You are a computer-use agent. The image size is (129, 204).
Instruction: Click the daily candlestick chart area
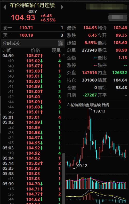coord(97,140)
